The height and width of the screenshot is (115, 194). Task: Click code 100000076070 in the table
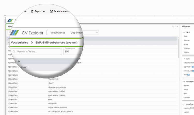pos(13,83)
